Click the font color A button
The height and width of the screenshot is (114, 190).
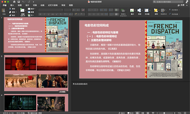coord(81,14)
